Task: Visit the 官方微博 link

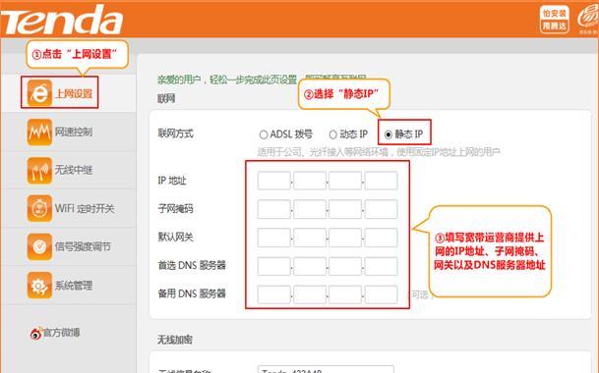Action: [61, 333]
